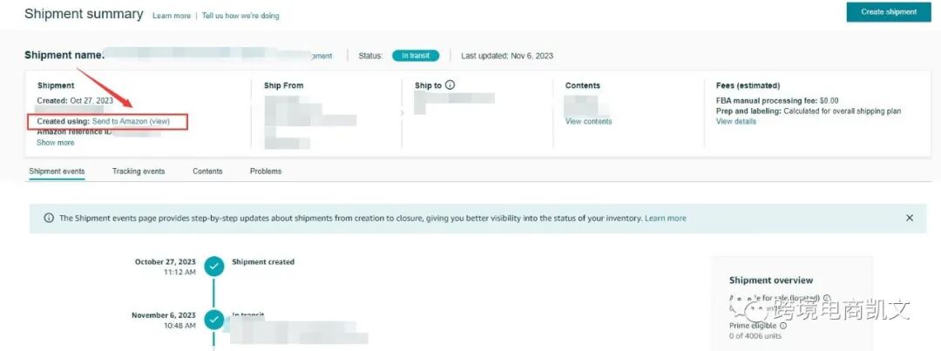This screenshot has height=351, width=941.
Task: Select the October 27, 2023 date text
Action: (165, 262)
